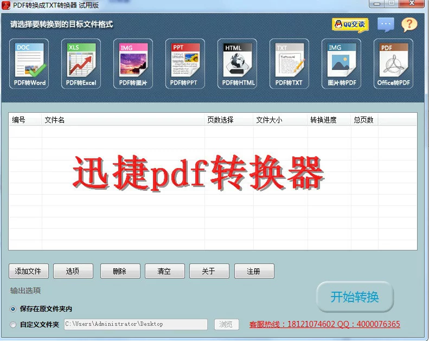Open the blue message bubble icon
This screenshot has width=429, height=341.
coord(386,24)
